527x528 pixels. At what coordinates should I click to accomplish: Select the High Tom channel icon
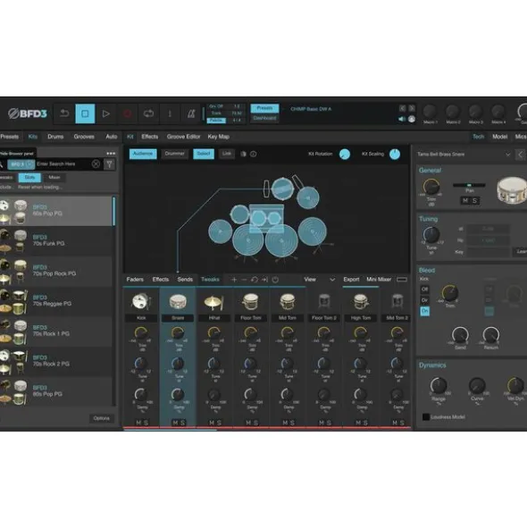(360, 301)
